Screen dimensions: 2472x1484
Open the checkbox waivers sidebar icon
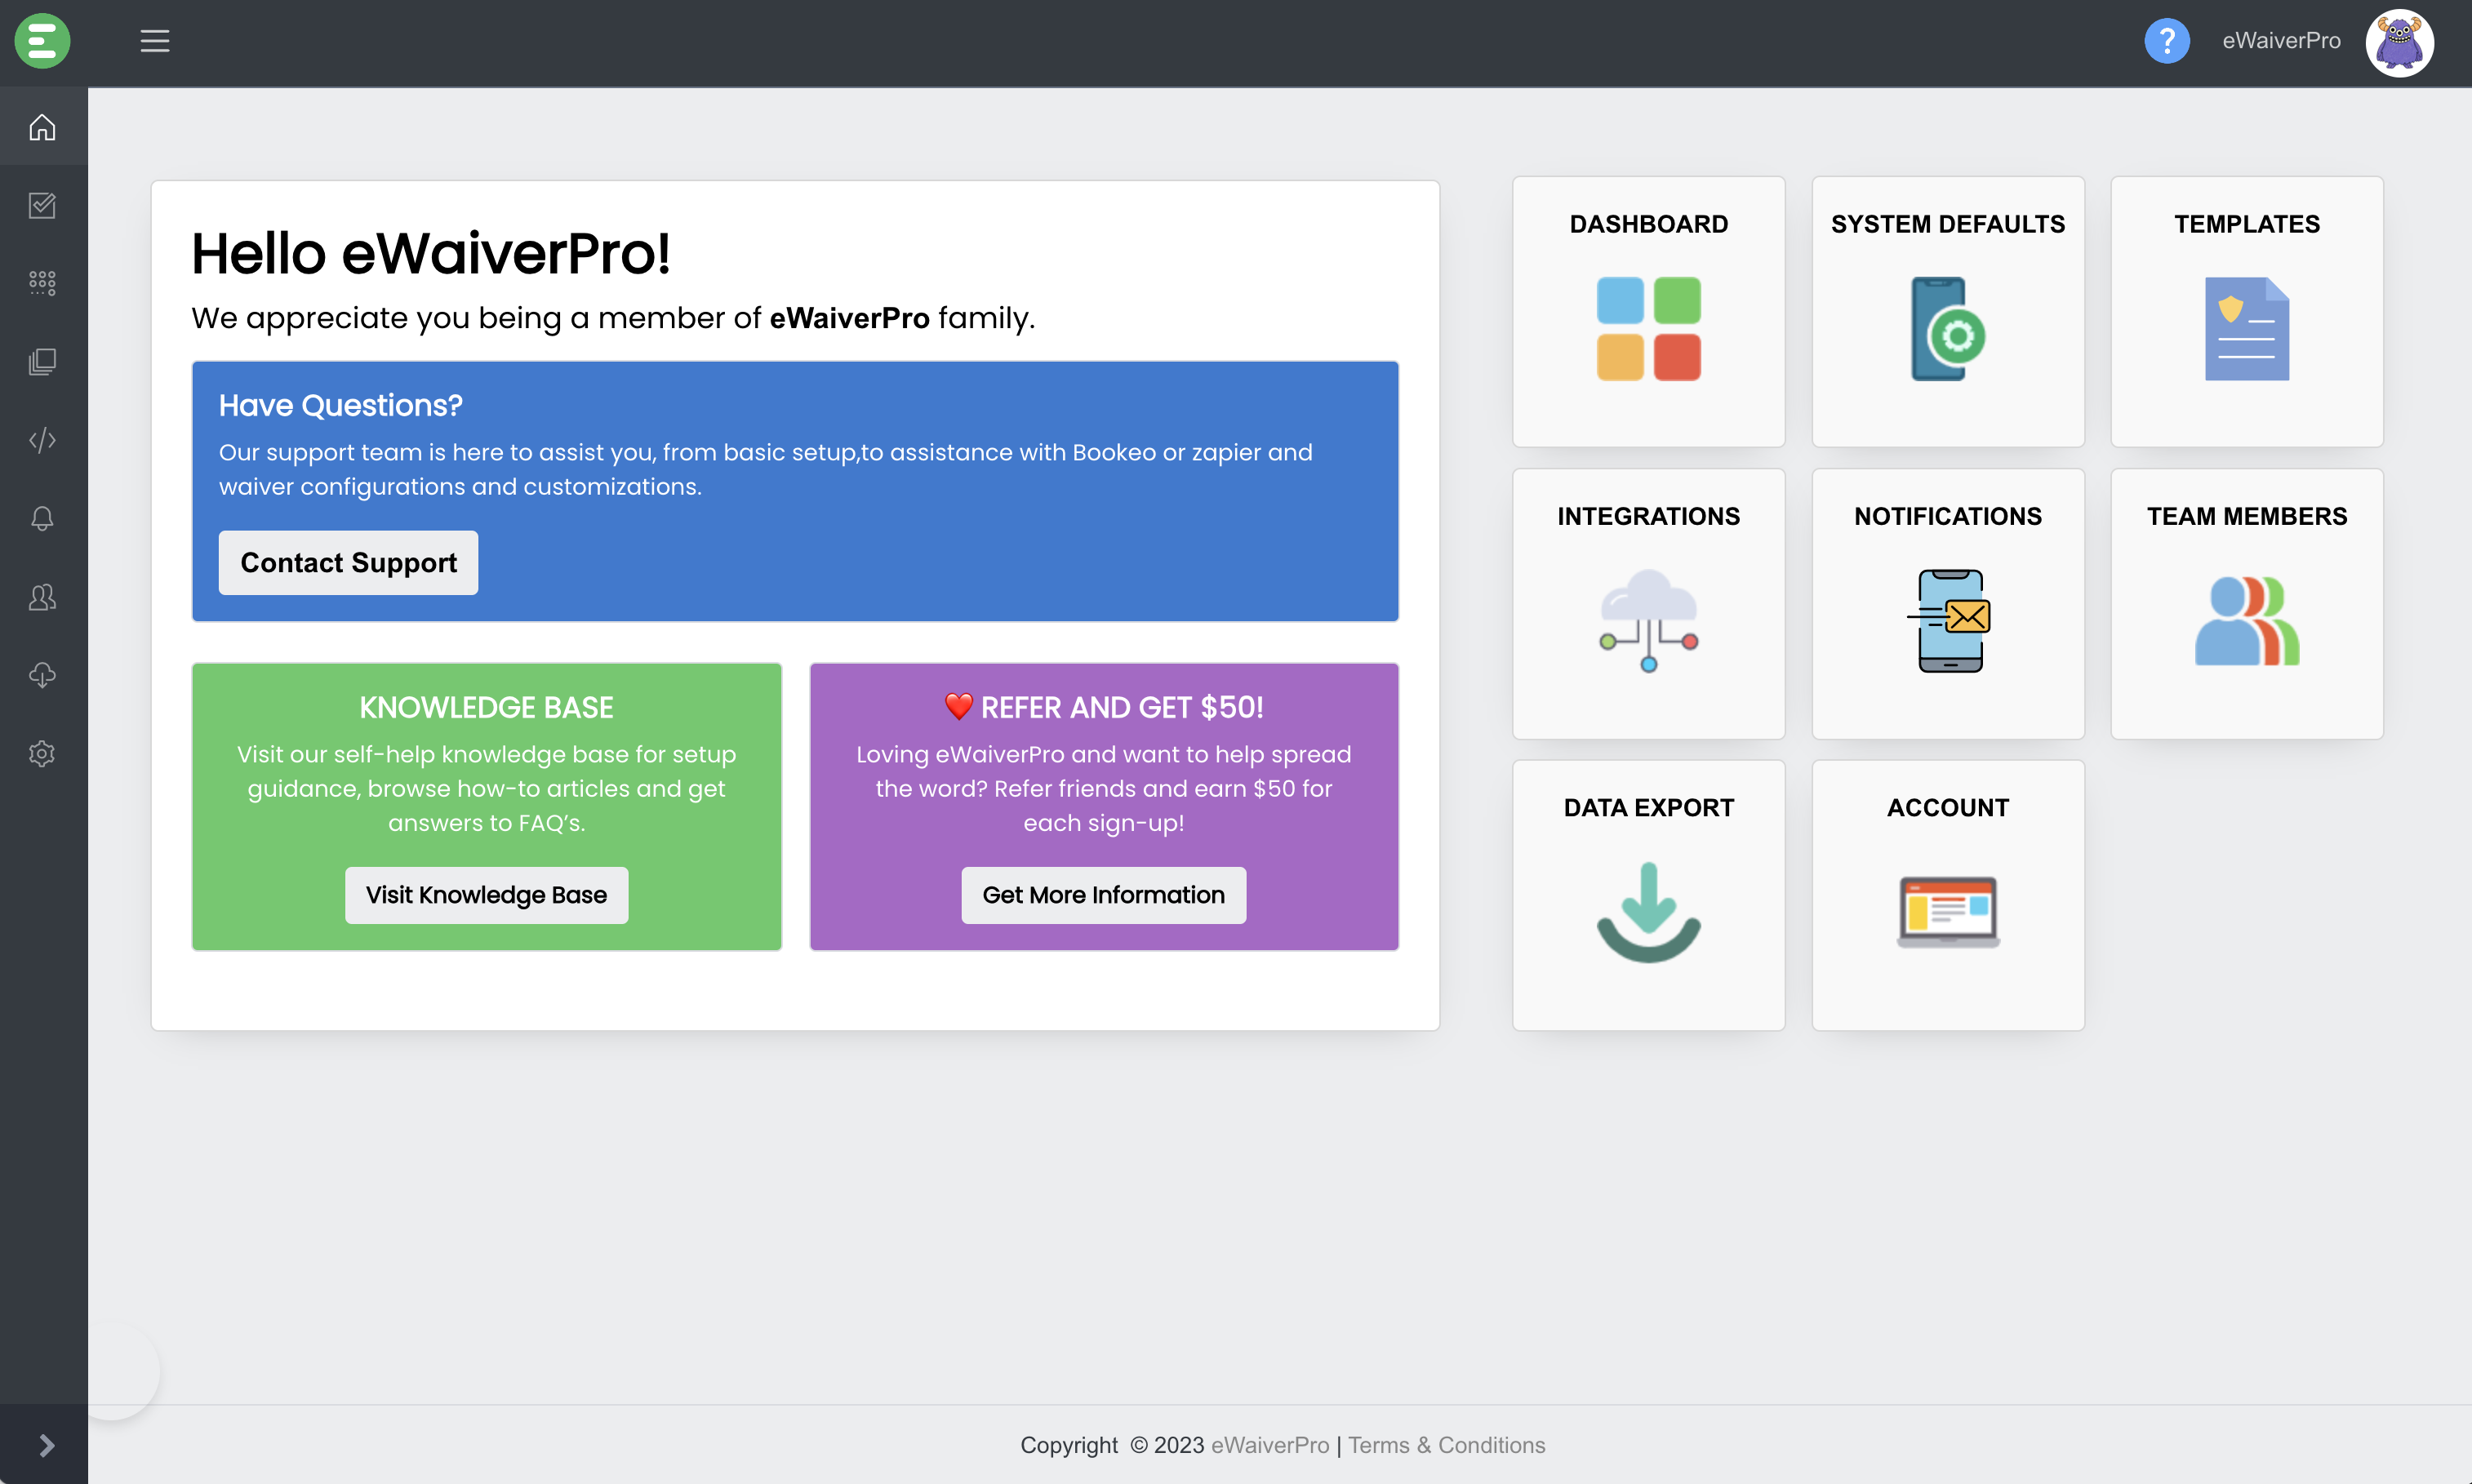(42, 205)
